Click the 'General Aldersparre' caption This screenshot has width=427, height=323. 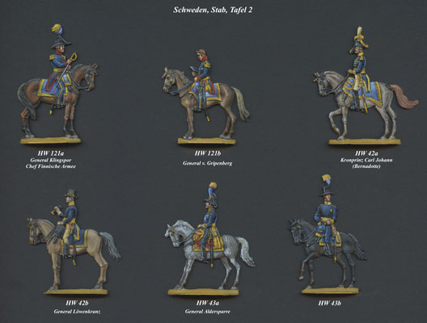[208, 312]
